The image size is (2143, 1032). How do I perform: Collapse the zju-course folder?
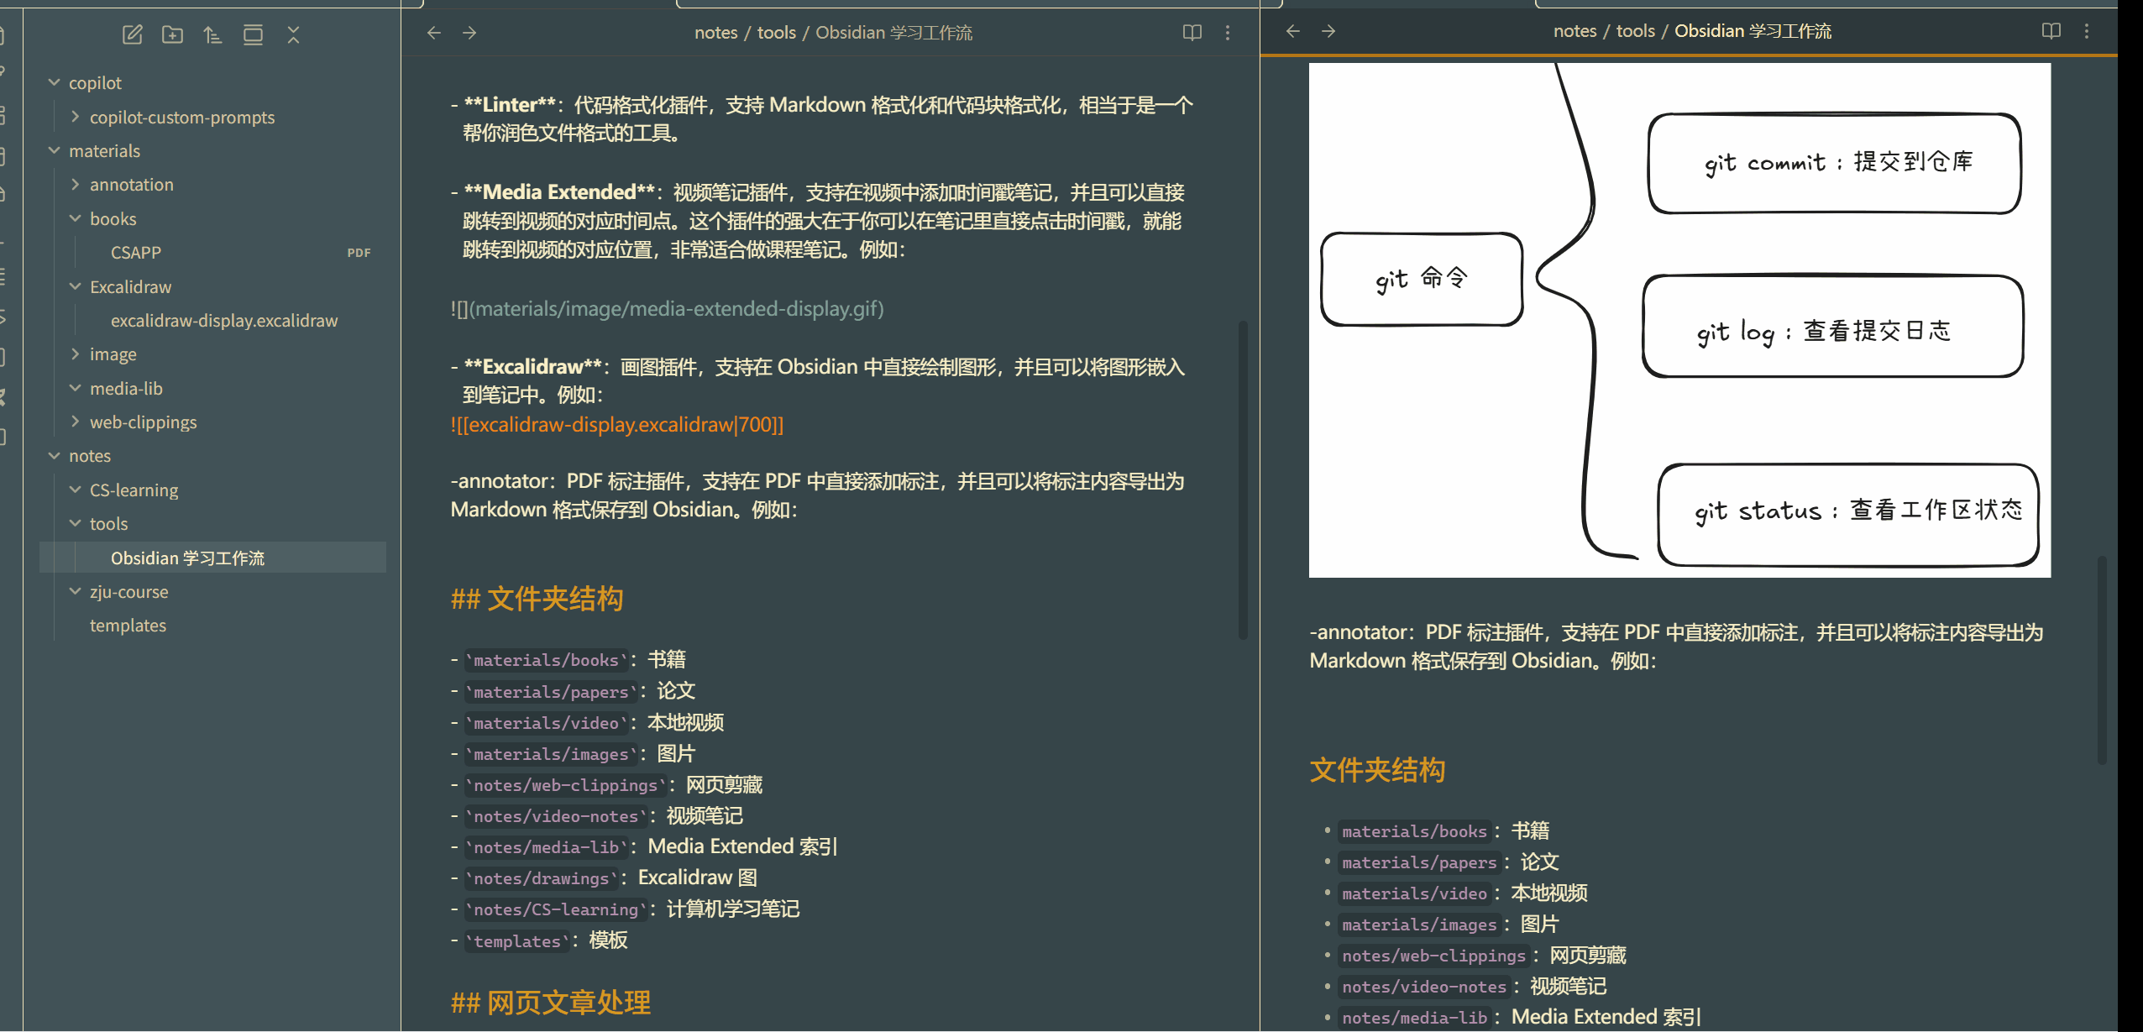76,591
